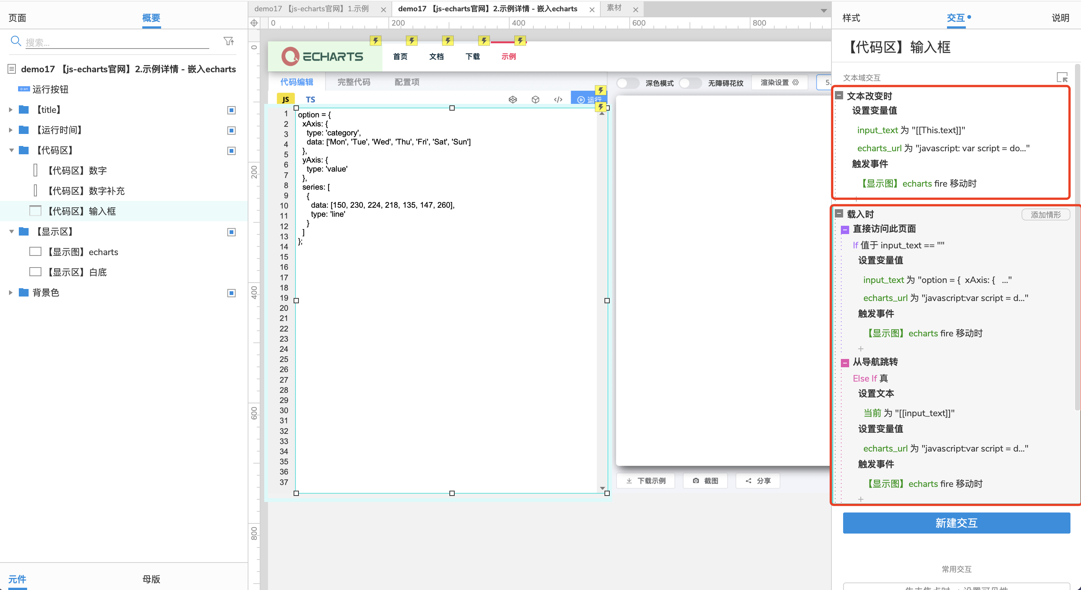The width and height of the screenshot is (1081, 590).
Task: Click the gear icon on 渲染设置
Action: 795,82
